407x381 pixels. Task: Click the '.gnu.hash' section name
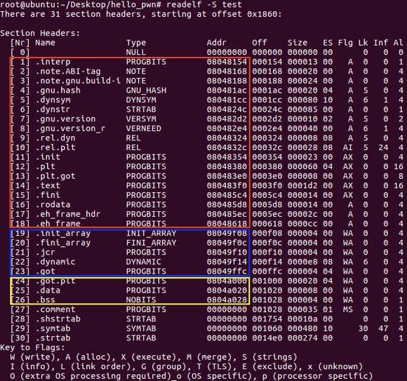(x=58, y=91)
